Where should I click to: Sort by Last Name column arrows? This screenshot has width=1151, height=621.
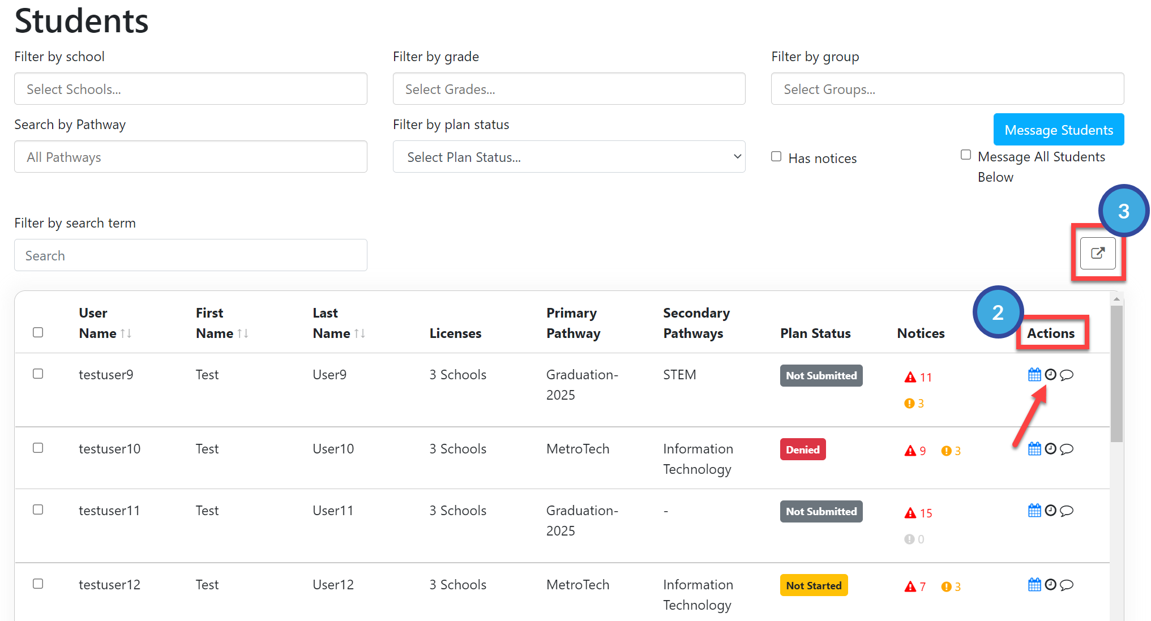360,333
